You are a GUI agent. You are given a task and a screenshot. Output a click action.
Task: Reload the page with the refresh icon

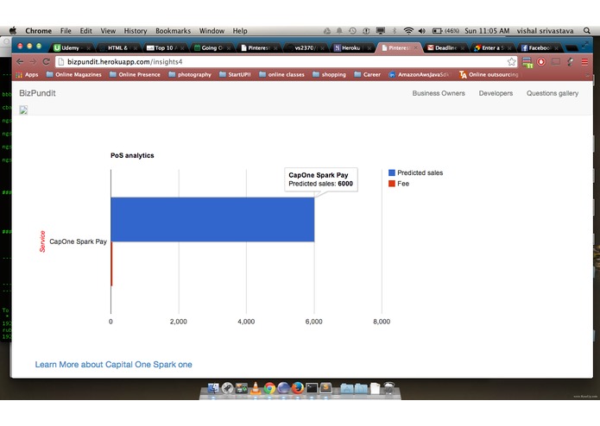47,61
